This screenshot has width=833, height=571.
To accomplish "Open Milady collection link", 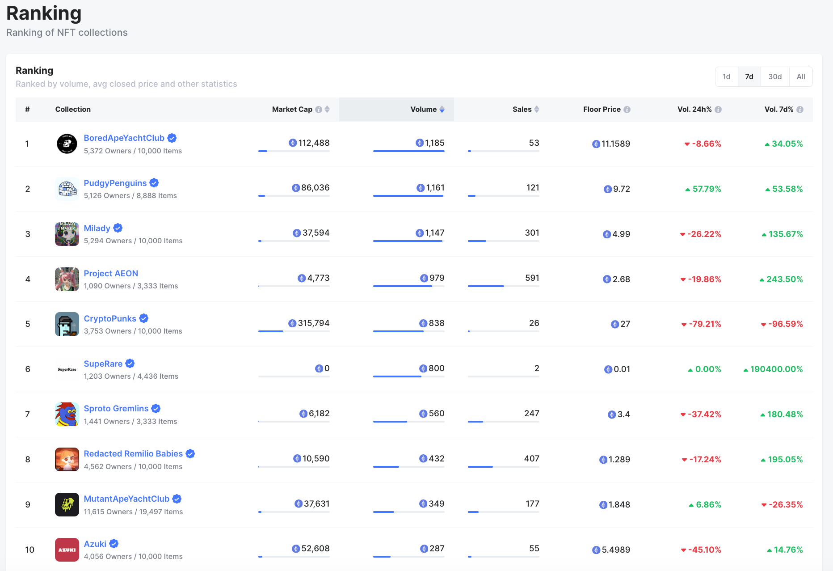I will point(97,228).
